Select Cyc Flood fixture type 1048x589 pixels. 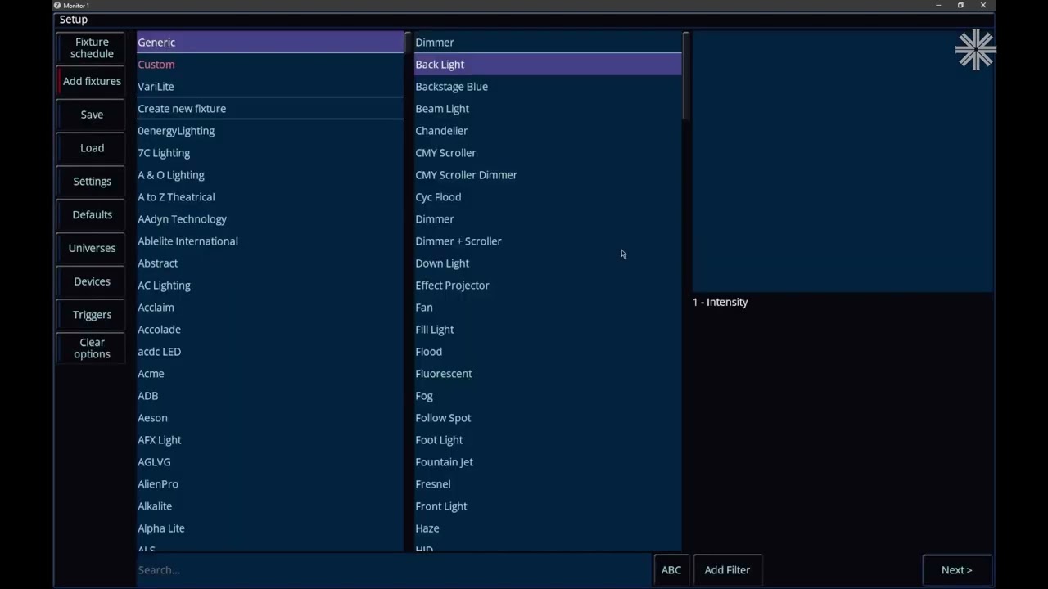(548, 197)
